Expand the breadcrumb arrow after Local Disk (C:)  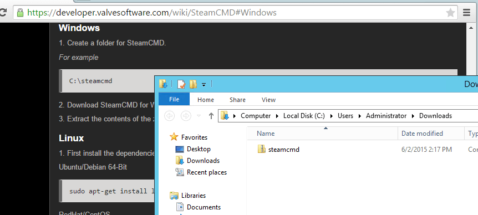pos(332,116)
